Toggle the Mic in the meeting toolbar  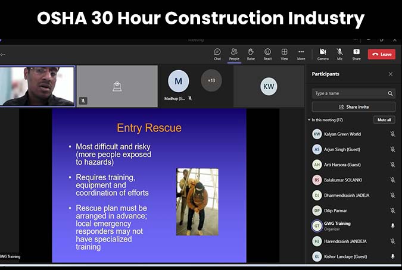coord(339,54)
